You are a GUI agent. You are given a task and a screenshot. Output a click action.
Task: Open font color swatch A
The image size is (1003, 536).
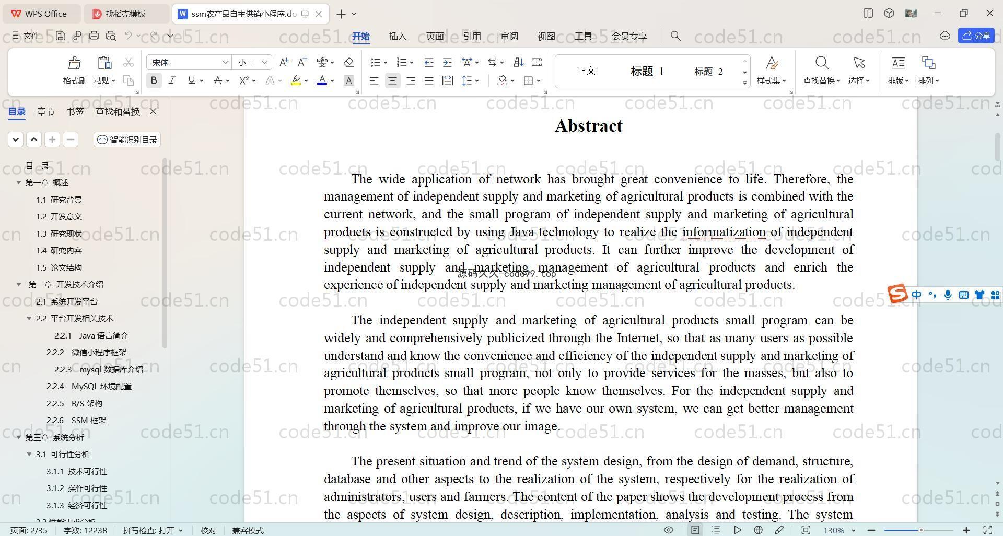coord(322,80)
